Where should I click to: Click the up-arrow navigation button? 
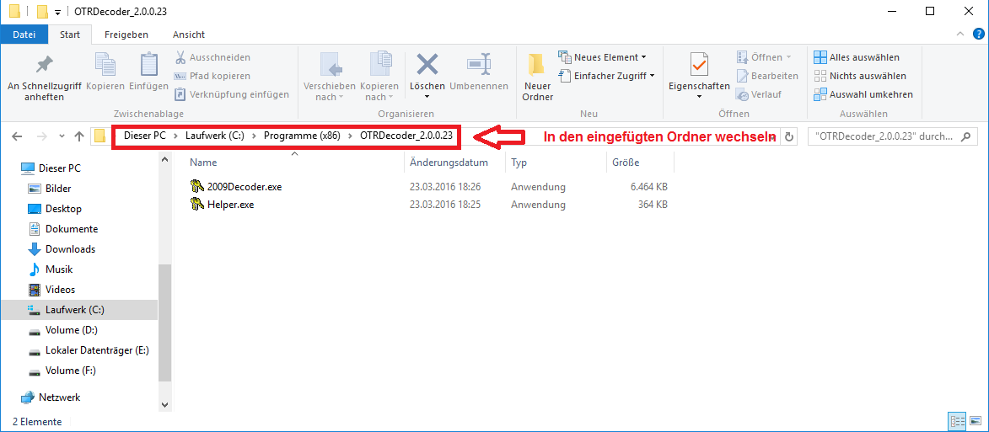point(78,136)
